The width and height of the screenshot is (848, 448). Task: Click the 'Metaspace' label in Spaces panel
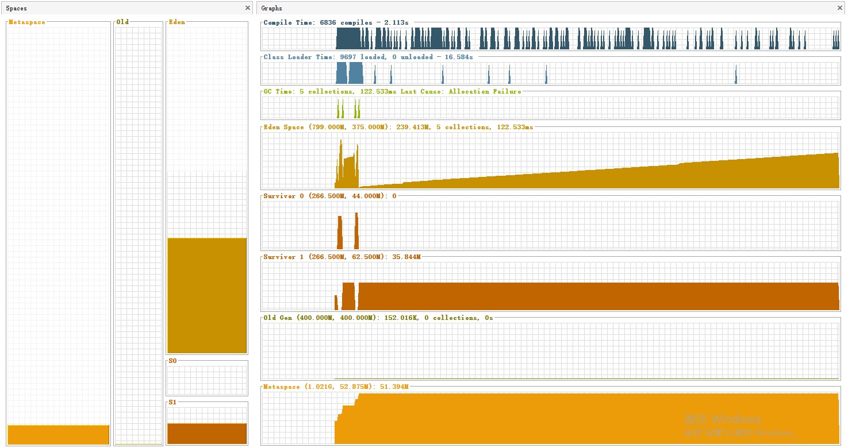coord(26,22)
